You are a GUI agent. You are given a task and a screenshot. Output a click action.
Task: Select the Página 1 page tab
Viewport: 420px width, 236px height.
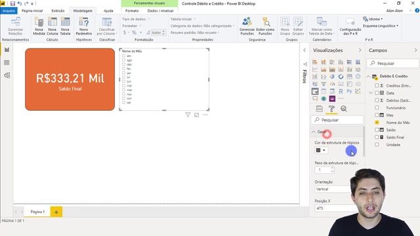tap(37, 212)
